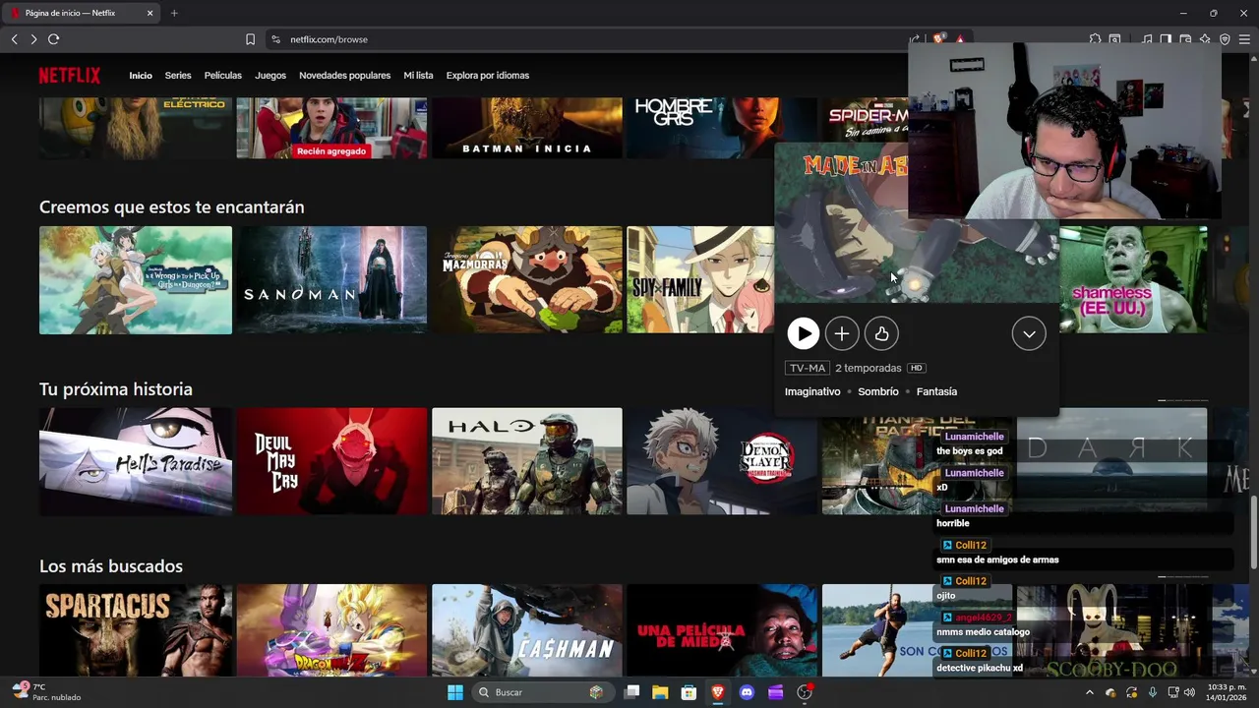Click the Tu próxima historia heading
The height and width of the screenshot is (708, 1259).
pos(116,389)
